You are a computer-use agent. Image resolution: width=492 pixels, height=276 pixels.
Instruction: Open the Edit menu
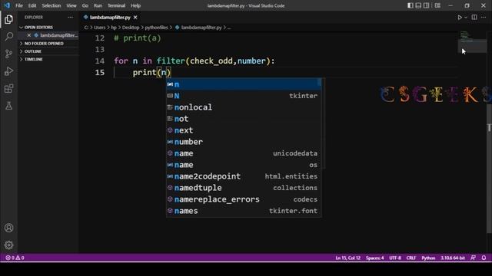(32, 5)
